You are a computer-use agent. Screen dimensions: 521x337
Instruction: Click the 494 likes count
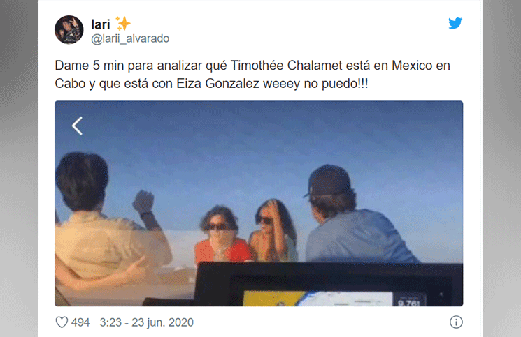(80, 322)
